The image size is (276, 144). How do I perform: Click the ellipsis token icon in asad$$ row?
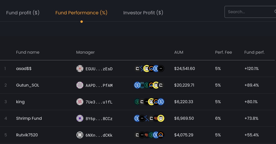tap(161, 69)
